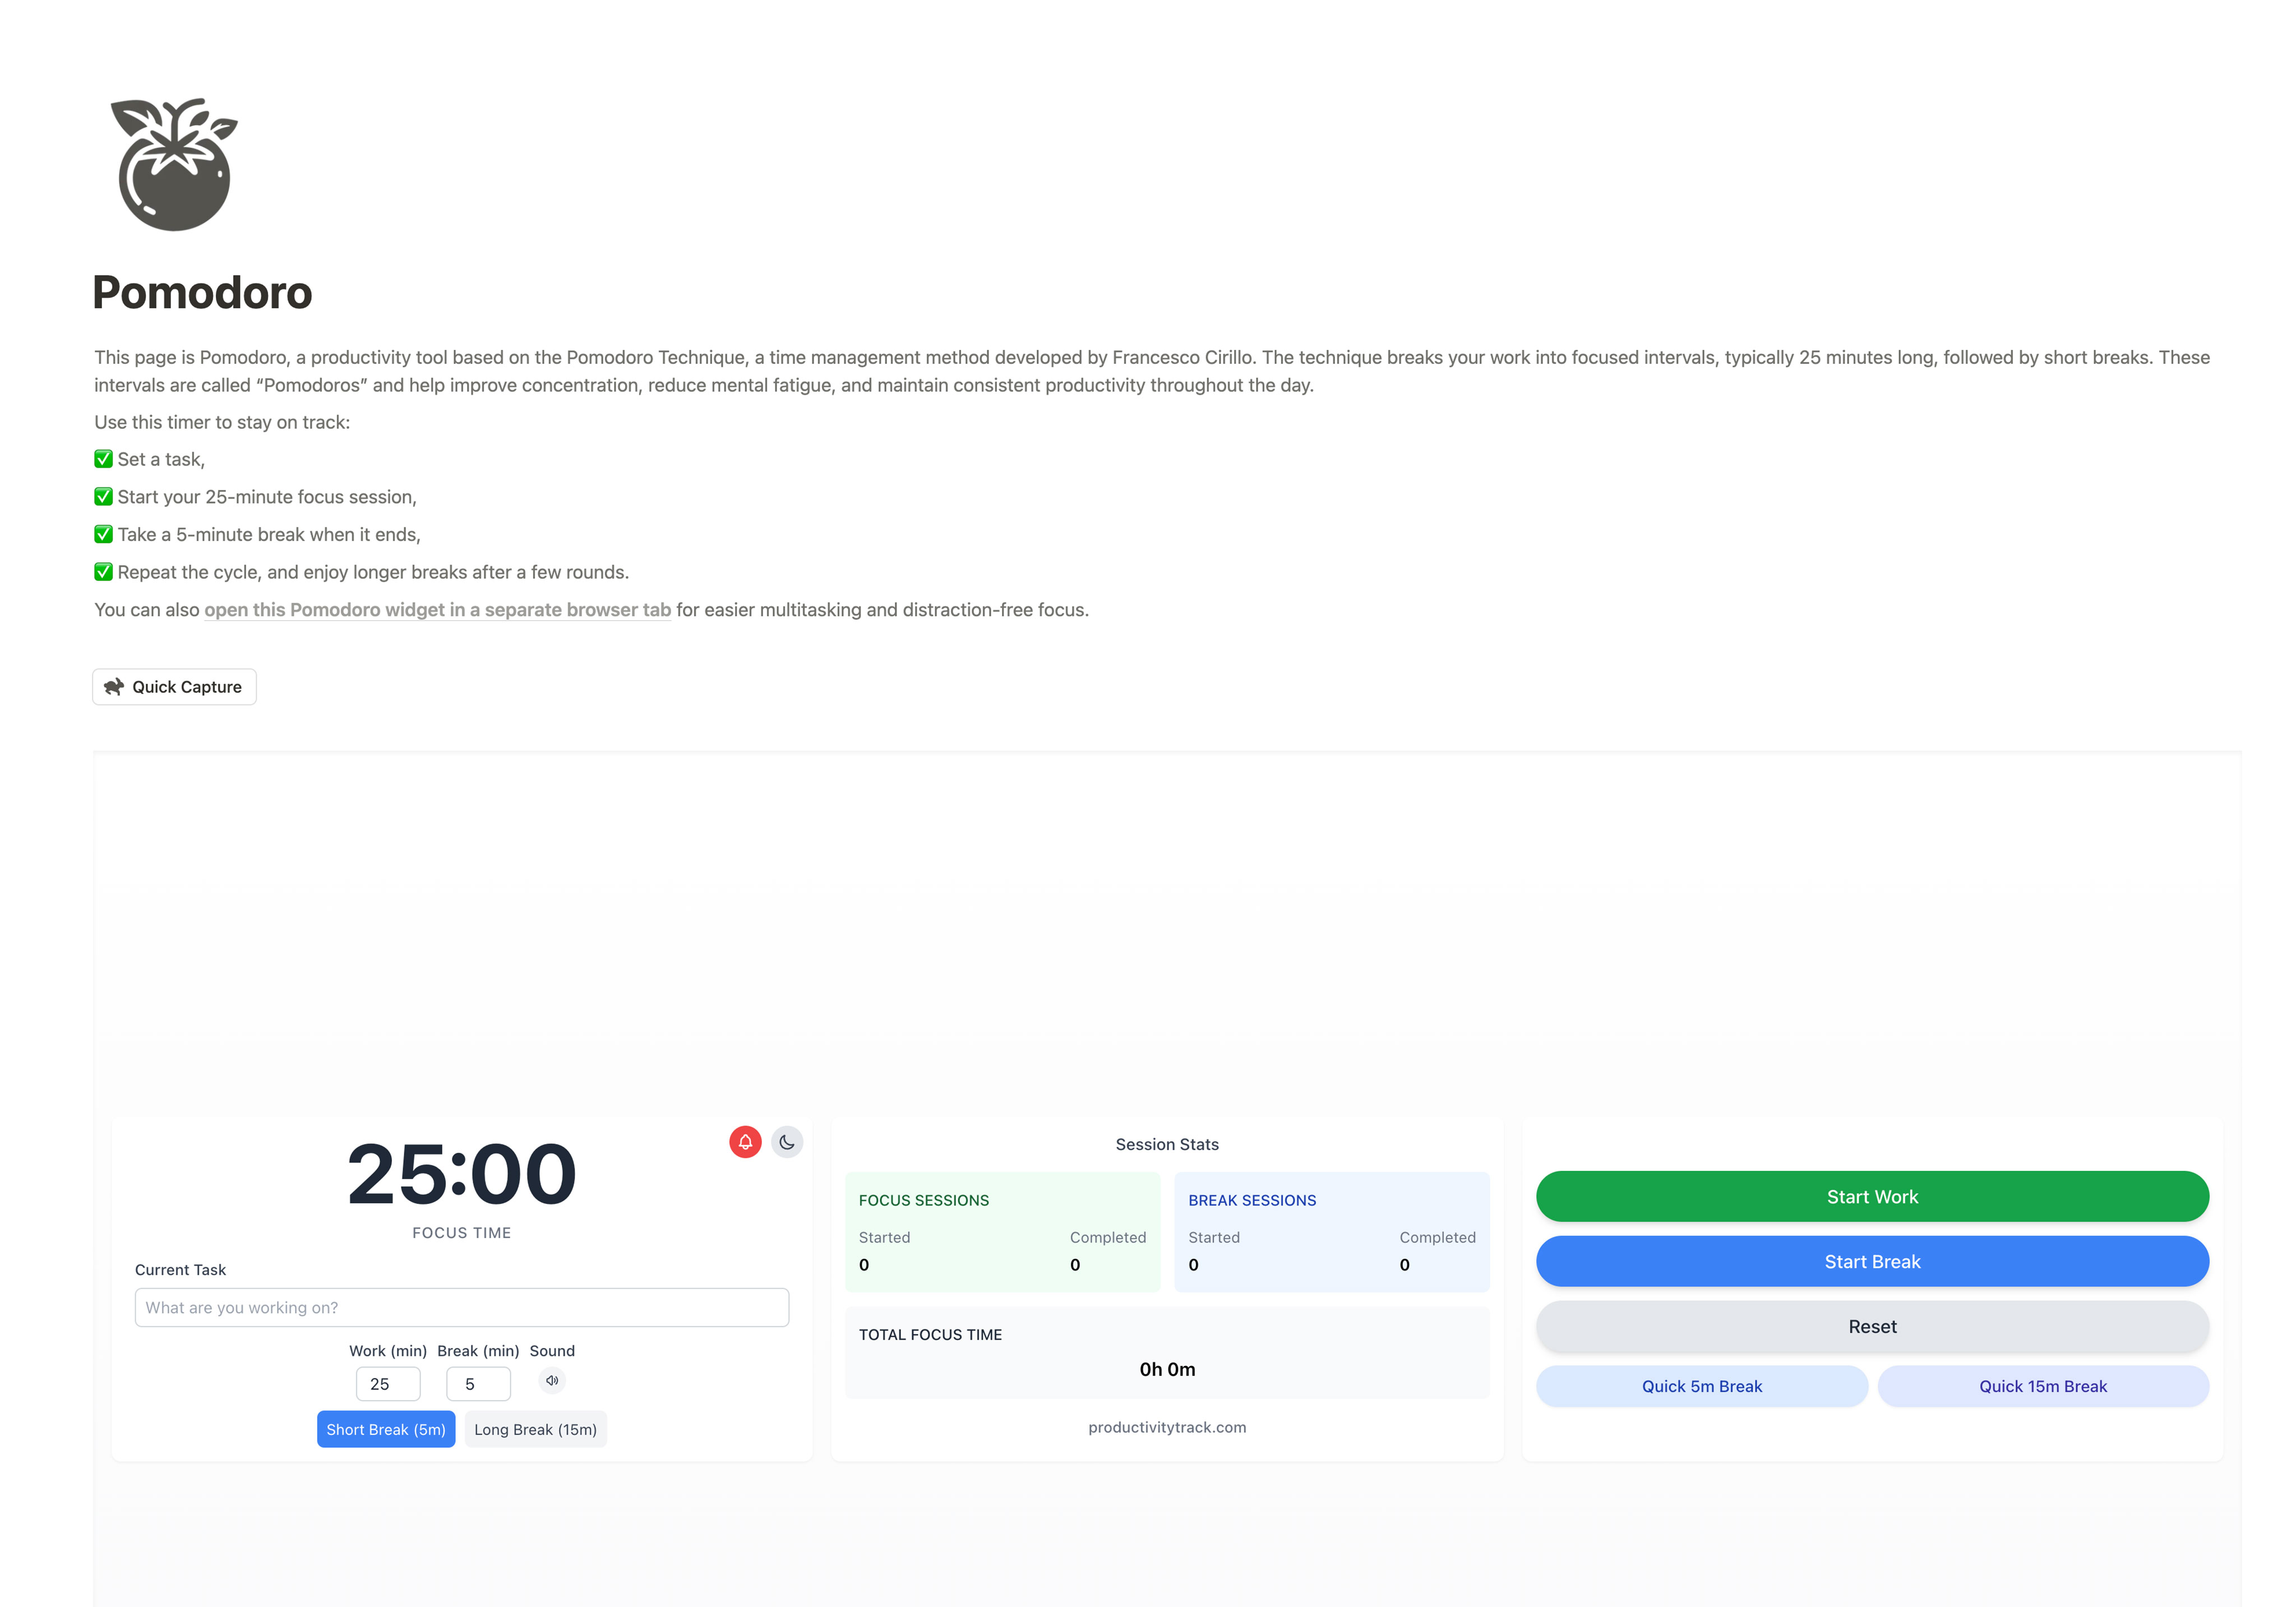Start a Quick 15m Break
Image resolution: width=2296 pixels, height=1607 pixels.
click(x=2043, y=1387)
